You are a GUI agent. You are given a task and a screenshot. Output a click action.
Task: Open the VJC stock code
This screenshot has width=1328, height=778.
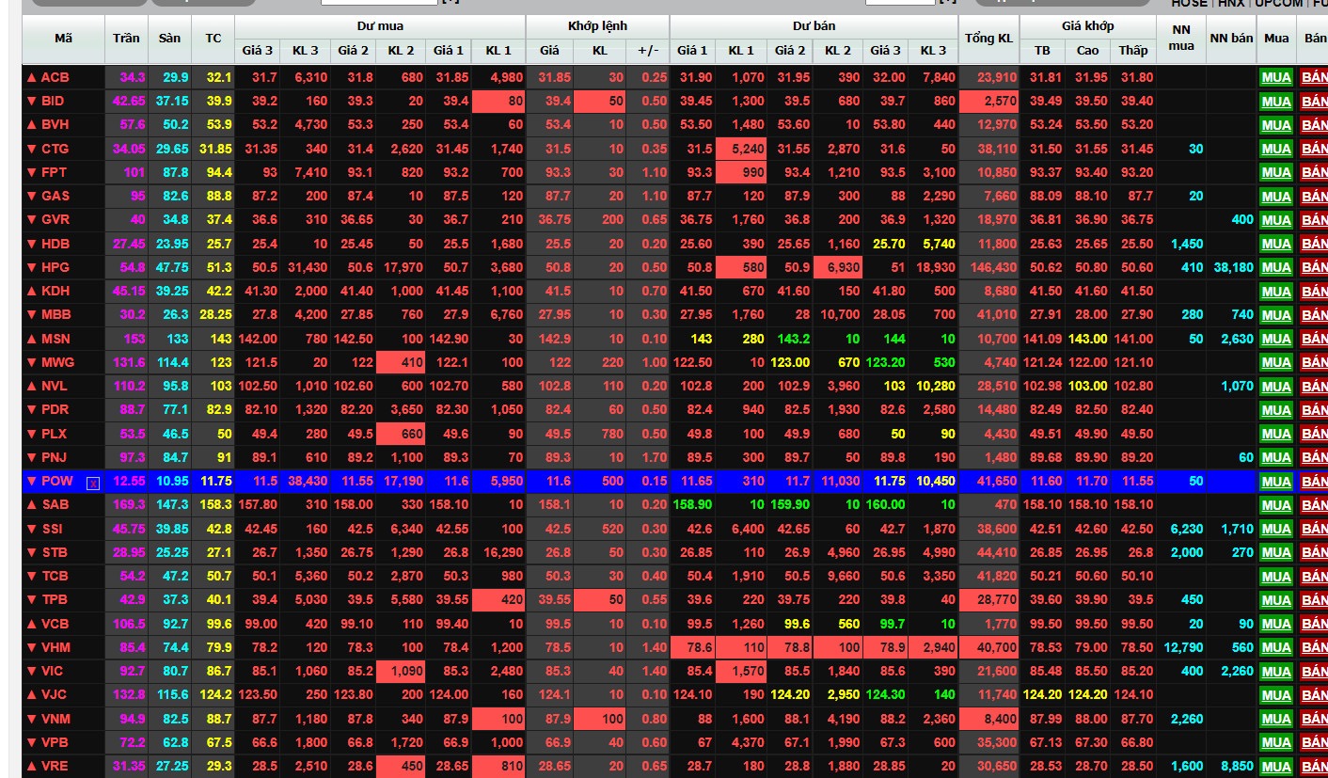pyautogui.click(x=55, y=694)
